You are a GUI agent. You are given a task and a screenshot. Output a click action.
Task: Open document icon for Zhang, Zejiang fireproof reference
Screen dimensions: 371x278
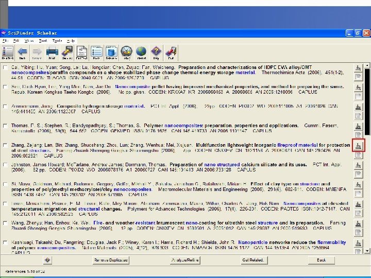359,154
